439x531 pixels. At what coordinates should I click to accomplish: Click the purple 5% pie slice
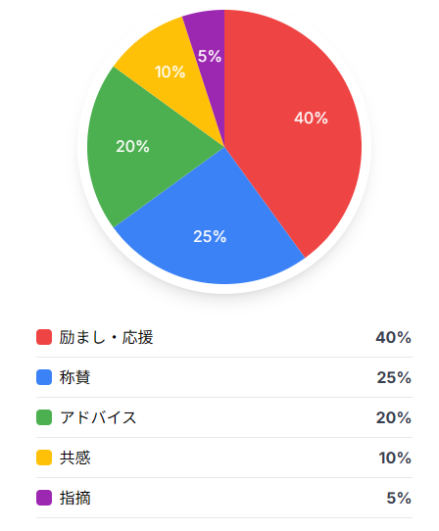(x=211, y=58)
